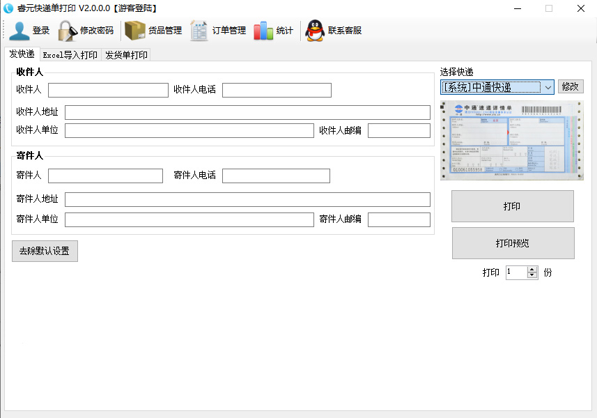Click 货品管理 toolbar label
This screenshot has width=597, height=418.
[165, 31]
